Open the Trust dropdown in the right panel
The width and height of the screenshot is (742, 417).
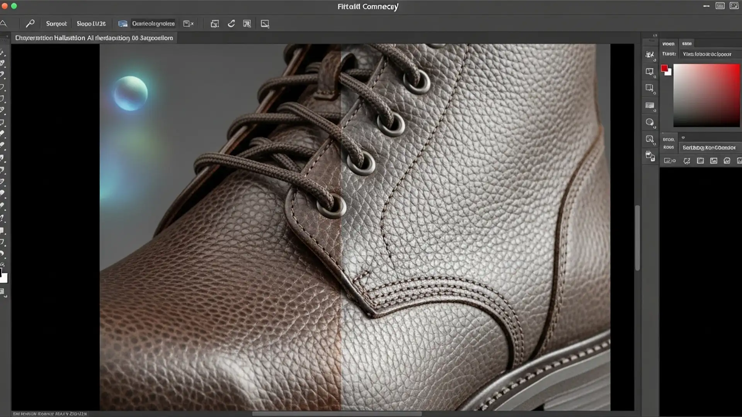click(710, 54)
